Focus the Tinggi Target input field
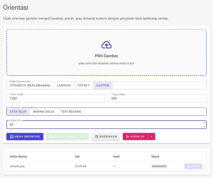 (157, 98)
